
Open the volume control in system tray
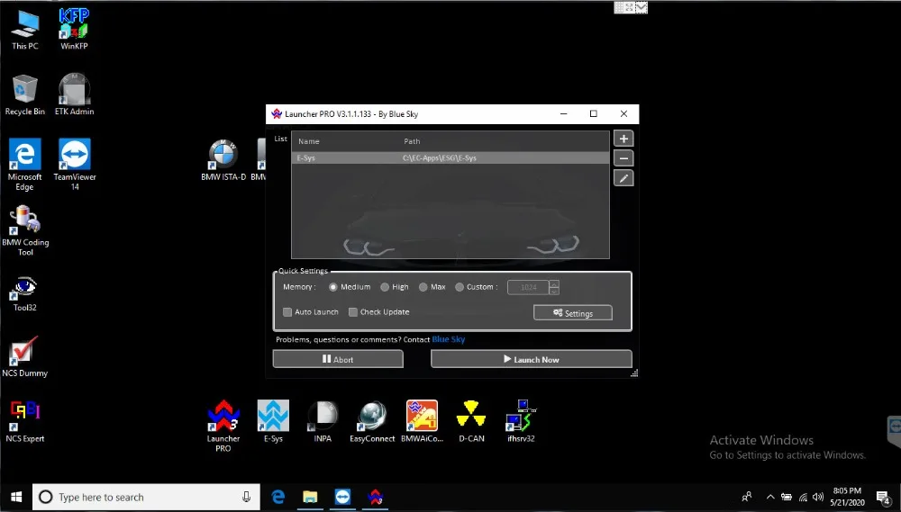[x=818, y=497]
